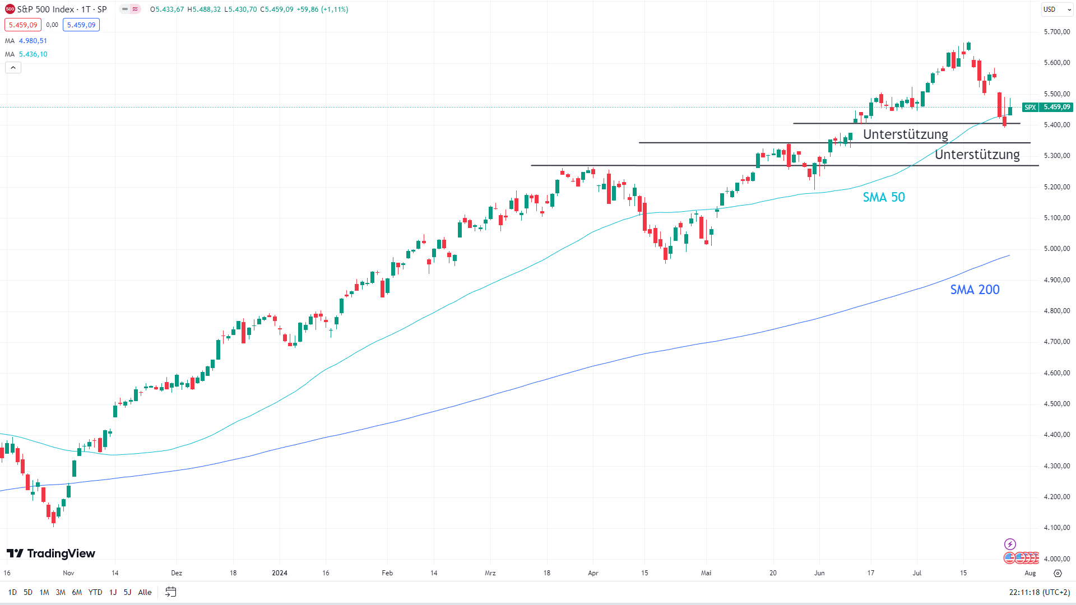Switch to 5J time range
Image resolution: width=1076 pixels, height=605 pixels.
[x=127, y=592]
